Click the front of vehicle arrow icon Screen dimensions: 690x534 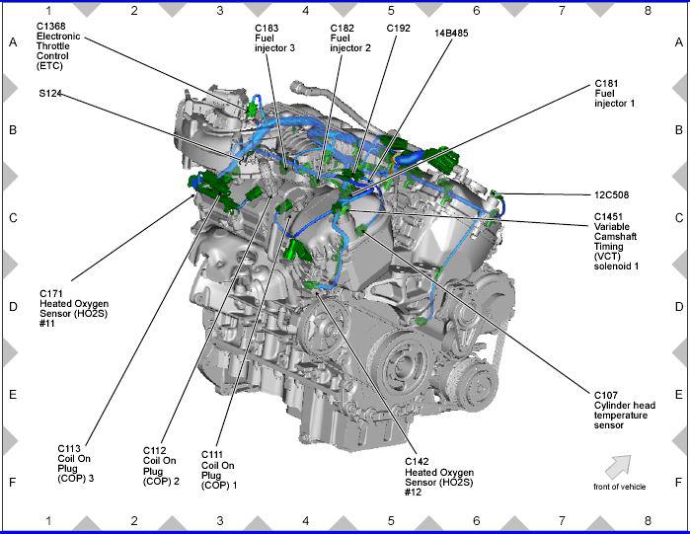pyautogui.click(x=619, y=466)
